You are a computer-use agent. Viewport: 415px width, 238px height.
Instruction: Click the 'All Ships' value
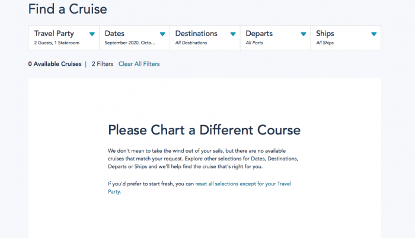326,43
